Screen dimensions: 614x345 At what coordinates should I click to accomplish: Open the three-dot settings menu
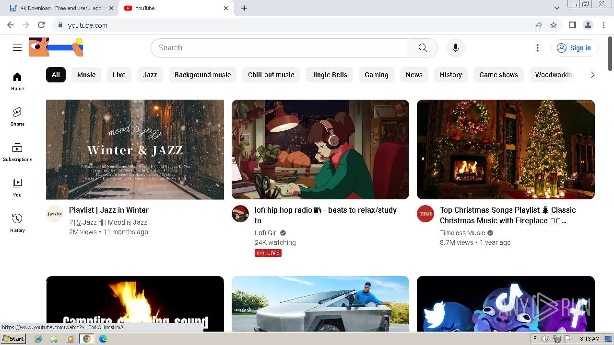(537, 47)
